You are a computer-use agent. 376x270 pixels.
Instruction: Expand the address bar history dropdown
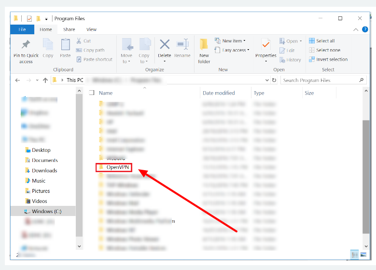click(x=267, y=80)
